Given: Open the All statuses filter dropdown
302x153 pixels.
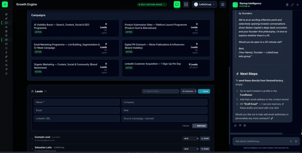Looking at the screenshot, I should (x=188, y=91).
